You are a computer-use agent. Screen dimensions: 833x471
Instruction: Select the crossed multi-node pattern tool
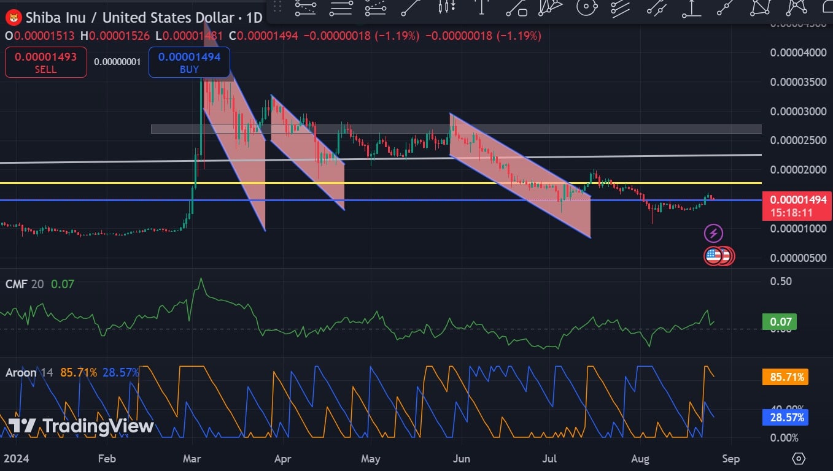click(x=797, y=8)
